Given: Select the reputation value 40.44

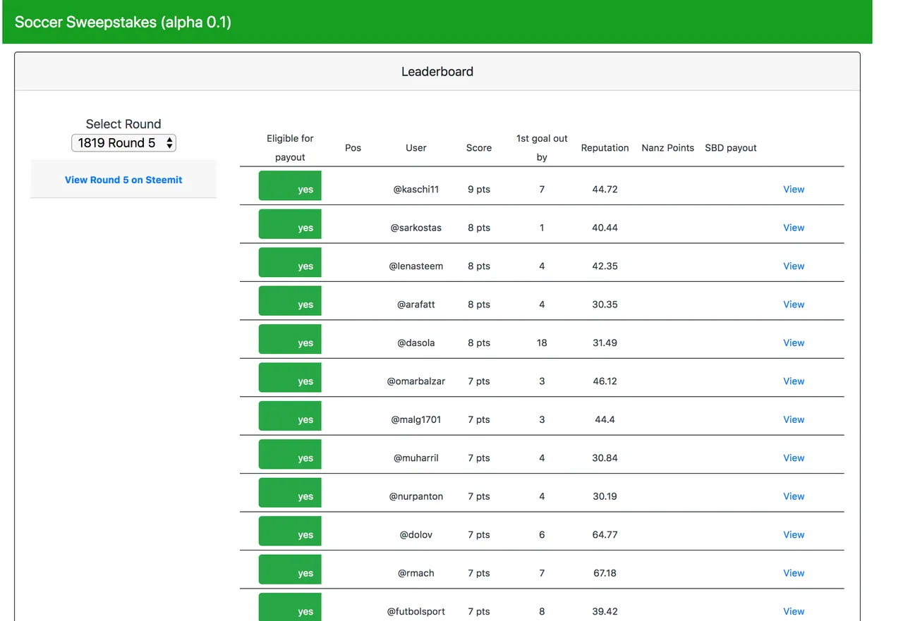Looking at the screenshot, I should click(605, 228).
